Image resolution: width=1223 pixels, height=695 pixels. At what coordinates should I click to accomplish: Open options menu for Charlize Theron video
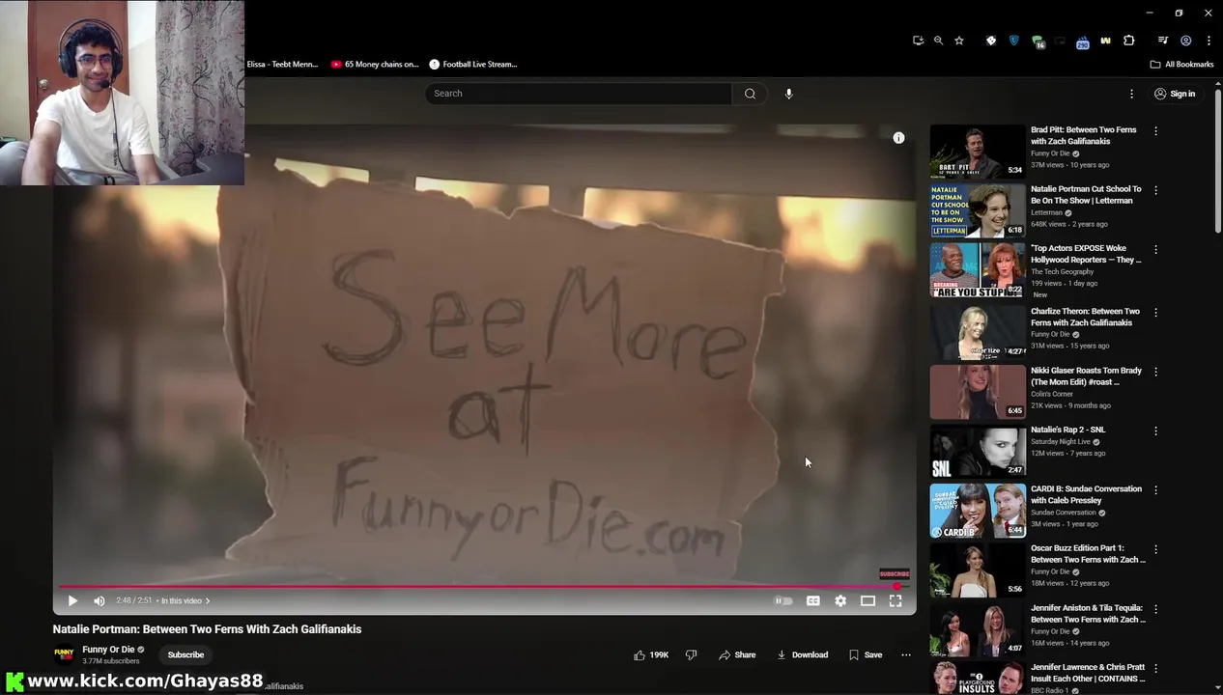click(1155, 313)
